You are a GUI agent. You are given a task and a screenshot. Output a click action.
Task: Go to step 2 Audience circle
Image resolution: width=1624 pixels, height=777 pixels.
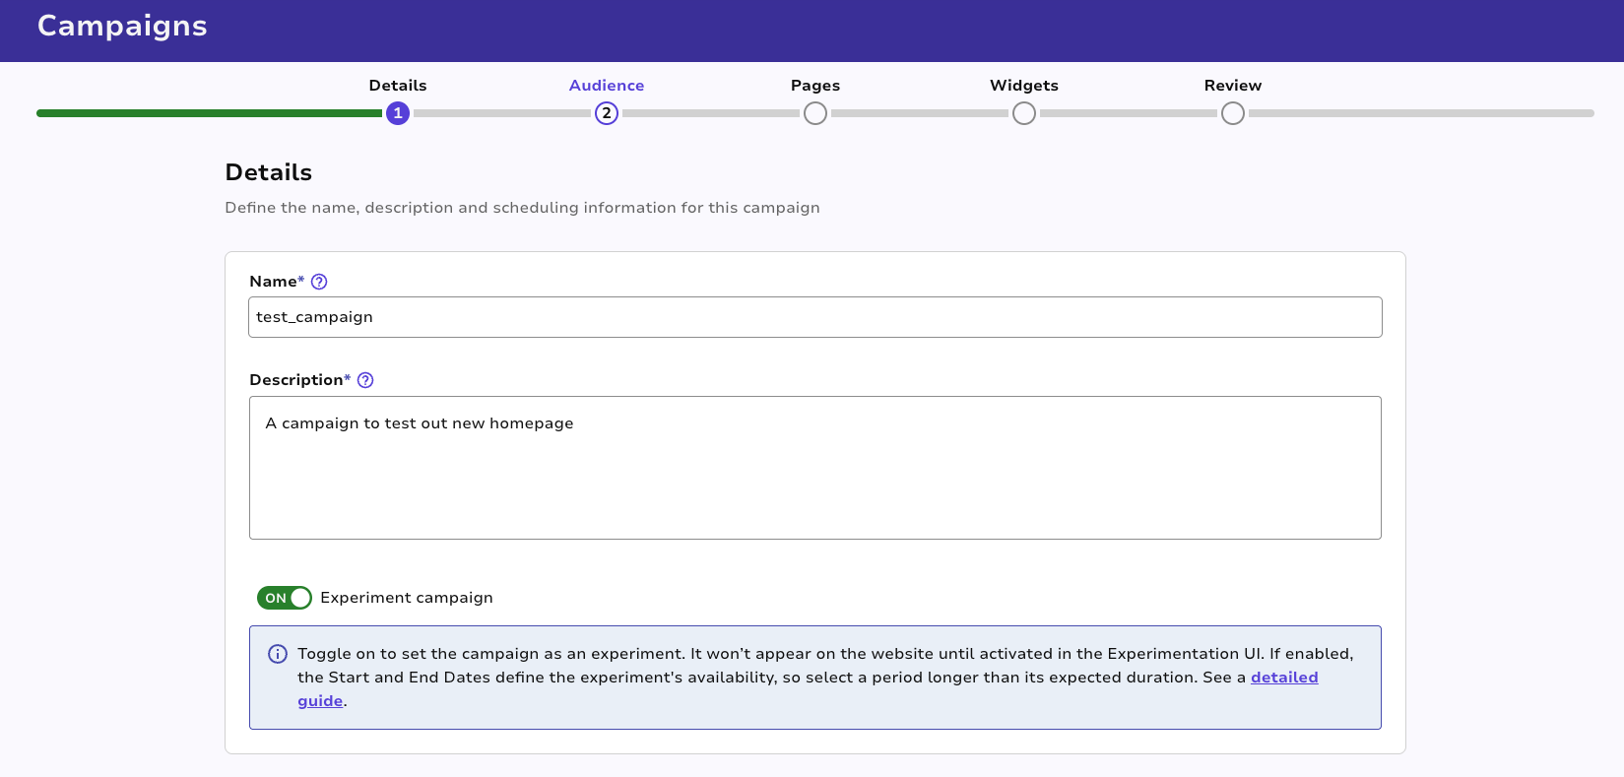tap(607, 113)
